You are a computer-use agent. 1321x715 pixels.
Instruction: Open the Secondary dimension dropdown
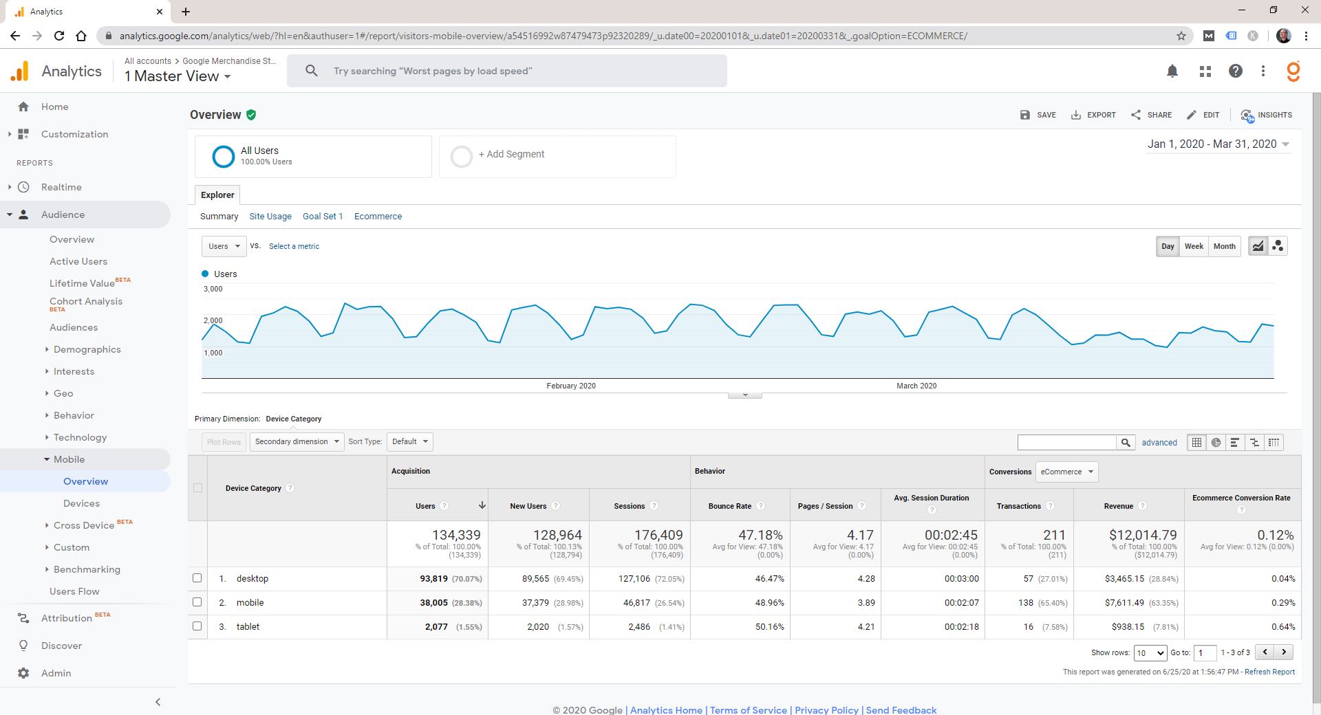(x=297, y=441)
